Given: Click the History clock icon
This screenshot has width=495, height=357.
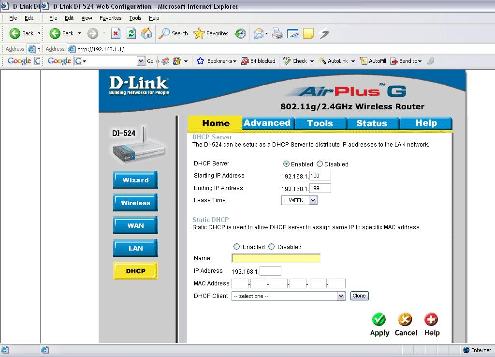Looking at the screenshot, I should pos(240,33).
